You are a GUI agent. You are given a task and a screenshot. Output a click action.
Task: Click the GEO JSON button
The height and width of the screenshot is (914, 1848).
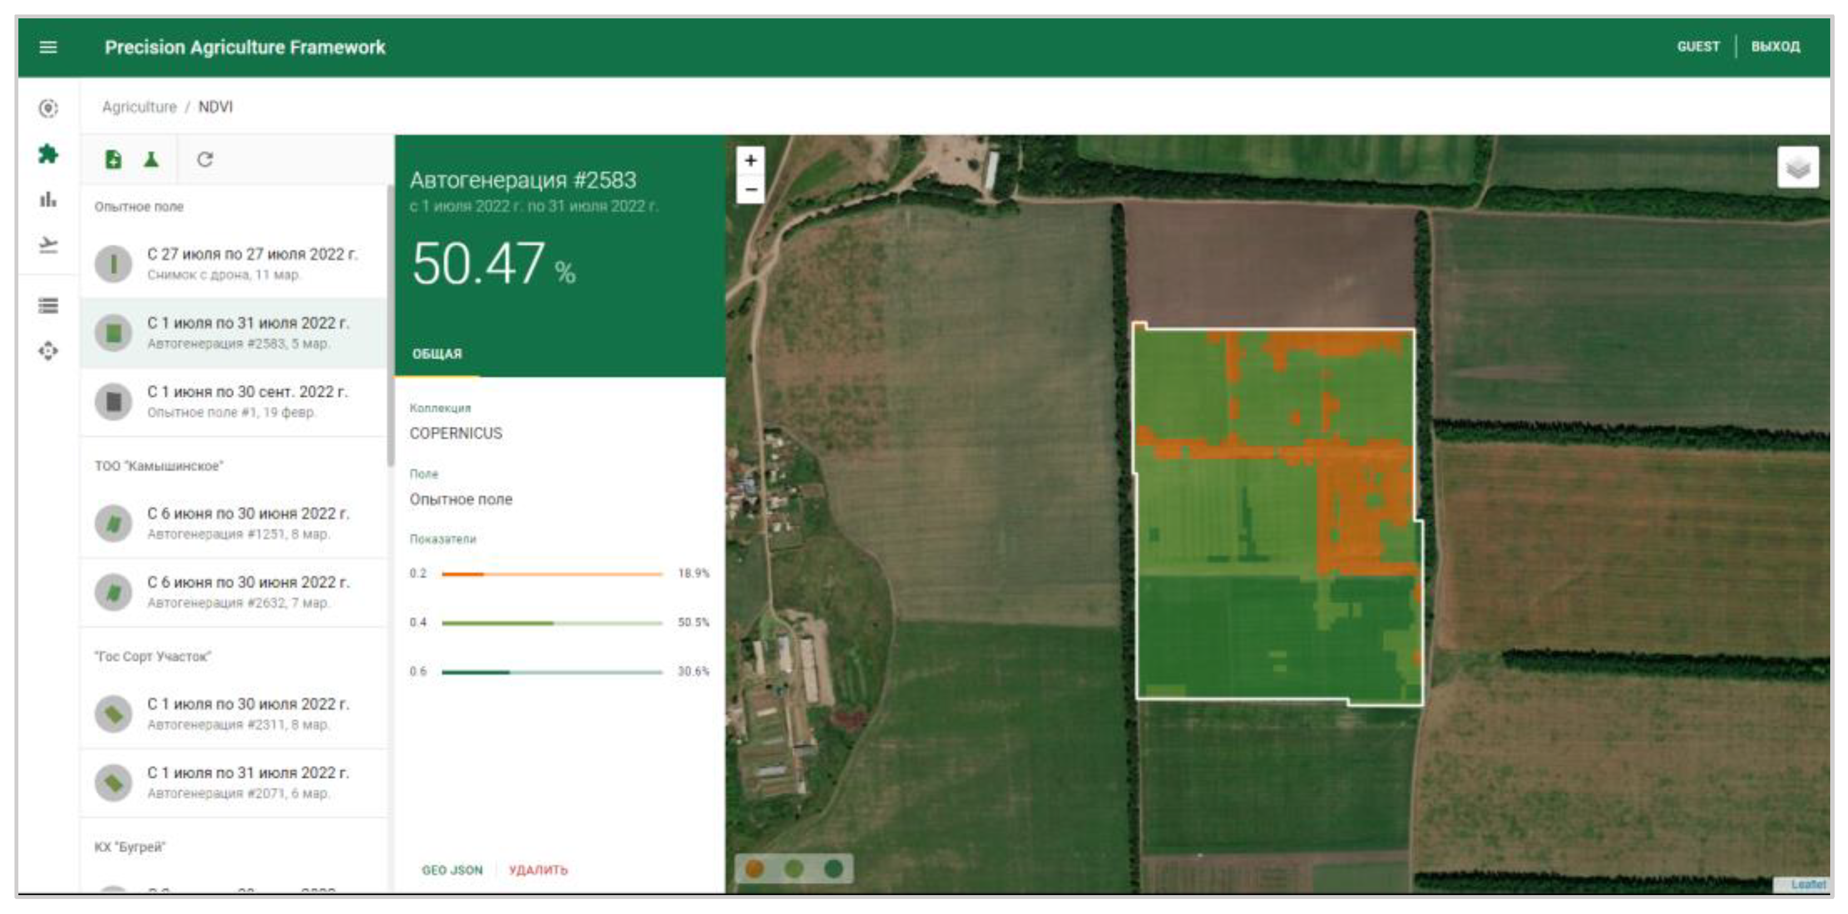coord(452,869)
